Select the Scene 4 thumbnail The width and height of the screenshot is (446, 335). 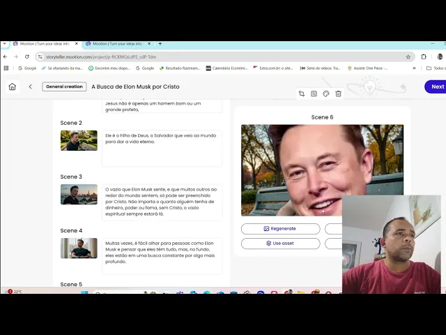79,248
